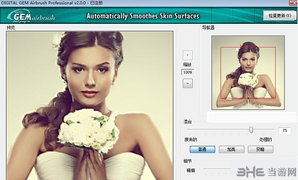Click the zoom in plus button
298x180 pixels.
click(x=188, y=55)
